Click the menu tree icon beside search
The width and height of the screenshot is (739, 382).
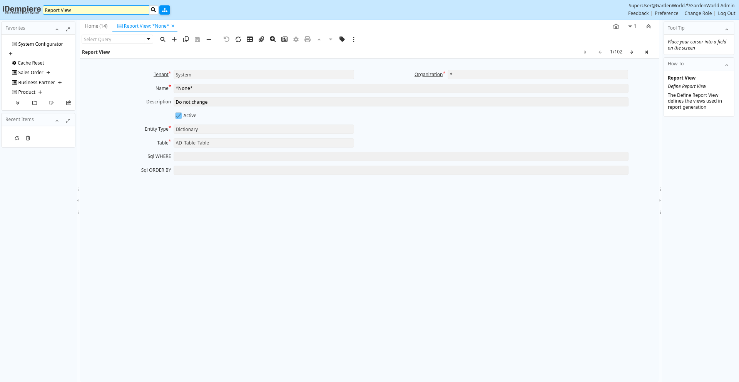point(165,10)
